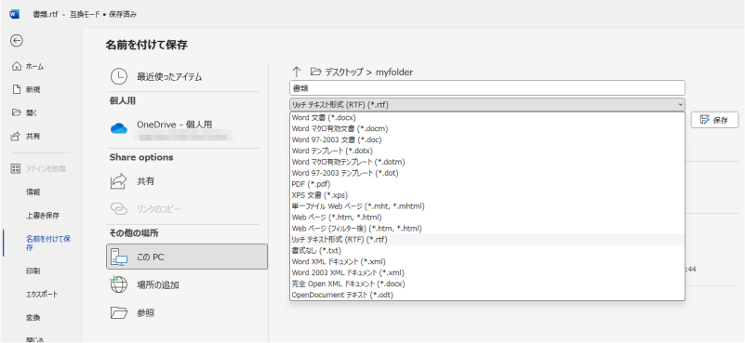Choose Web ページ (*.htm, *.html) format
745x343 pixels.
point(487,218)
